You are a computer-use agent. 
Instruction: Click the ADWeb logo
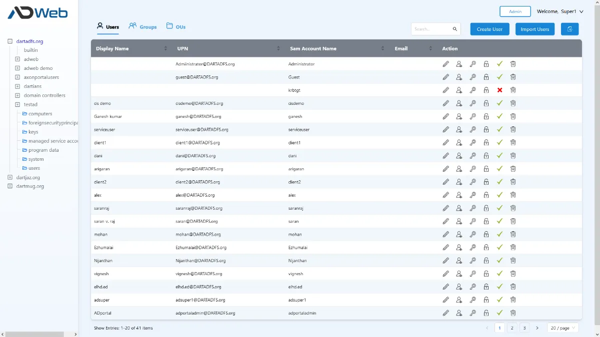pos(37,12)
